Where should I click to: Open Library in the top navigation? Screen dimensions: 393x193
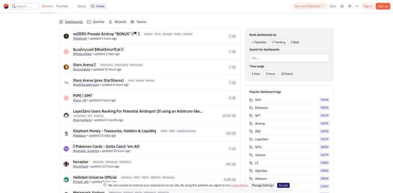coord(81,6)
